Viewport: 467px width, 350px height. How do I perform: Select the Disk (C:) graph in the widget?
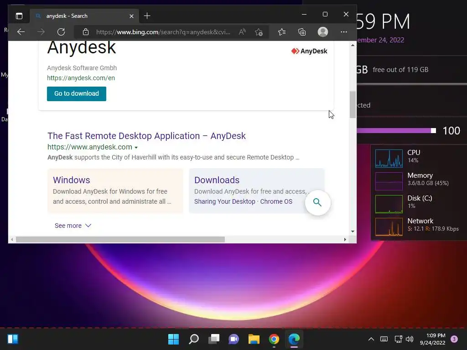[389, 204]
